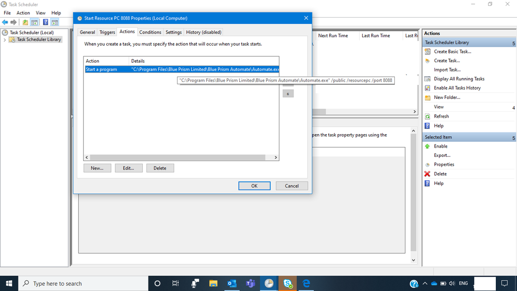Click the Help icon under Task Scheduler Library

click(427, 126)
